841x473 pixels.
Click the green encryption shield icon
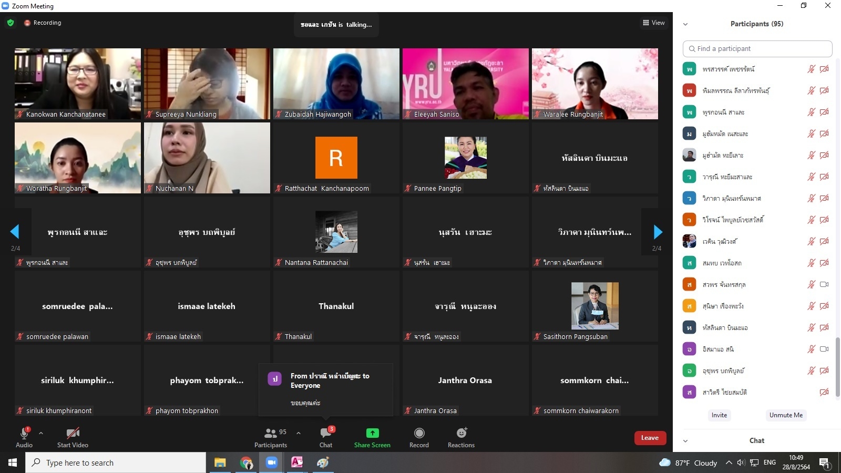point(11,23)
